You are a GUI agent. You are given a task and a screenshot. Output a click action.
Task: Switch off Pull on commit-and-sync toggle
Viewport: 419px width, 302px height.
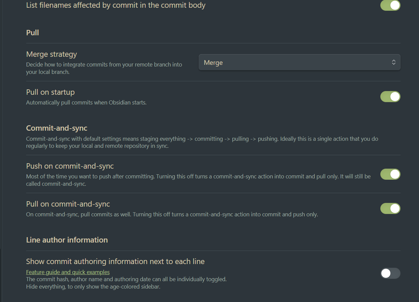[x=390, y=209]
